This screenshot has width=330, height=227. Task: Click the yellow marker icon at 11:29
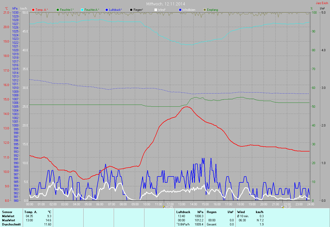pyautogui.click(x=164, y=207)
